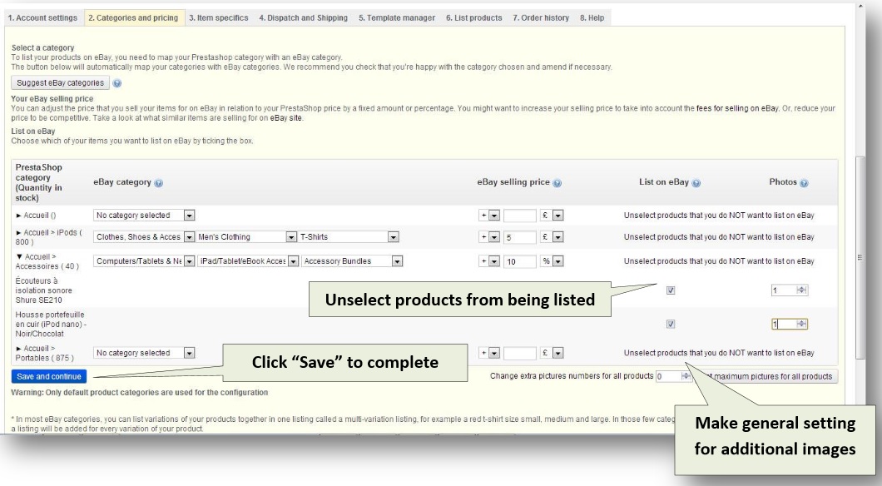Open the Men's Clothing dropdown
This screenshot has height=486, width=882.
pos(246,237)
